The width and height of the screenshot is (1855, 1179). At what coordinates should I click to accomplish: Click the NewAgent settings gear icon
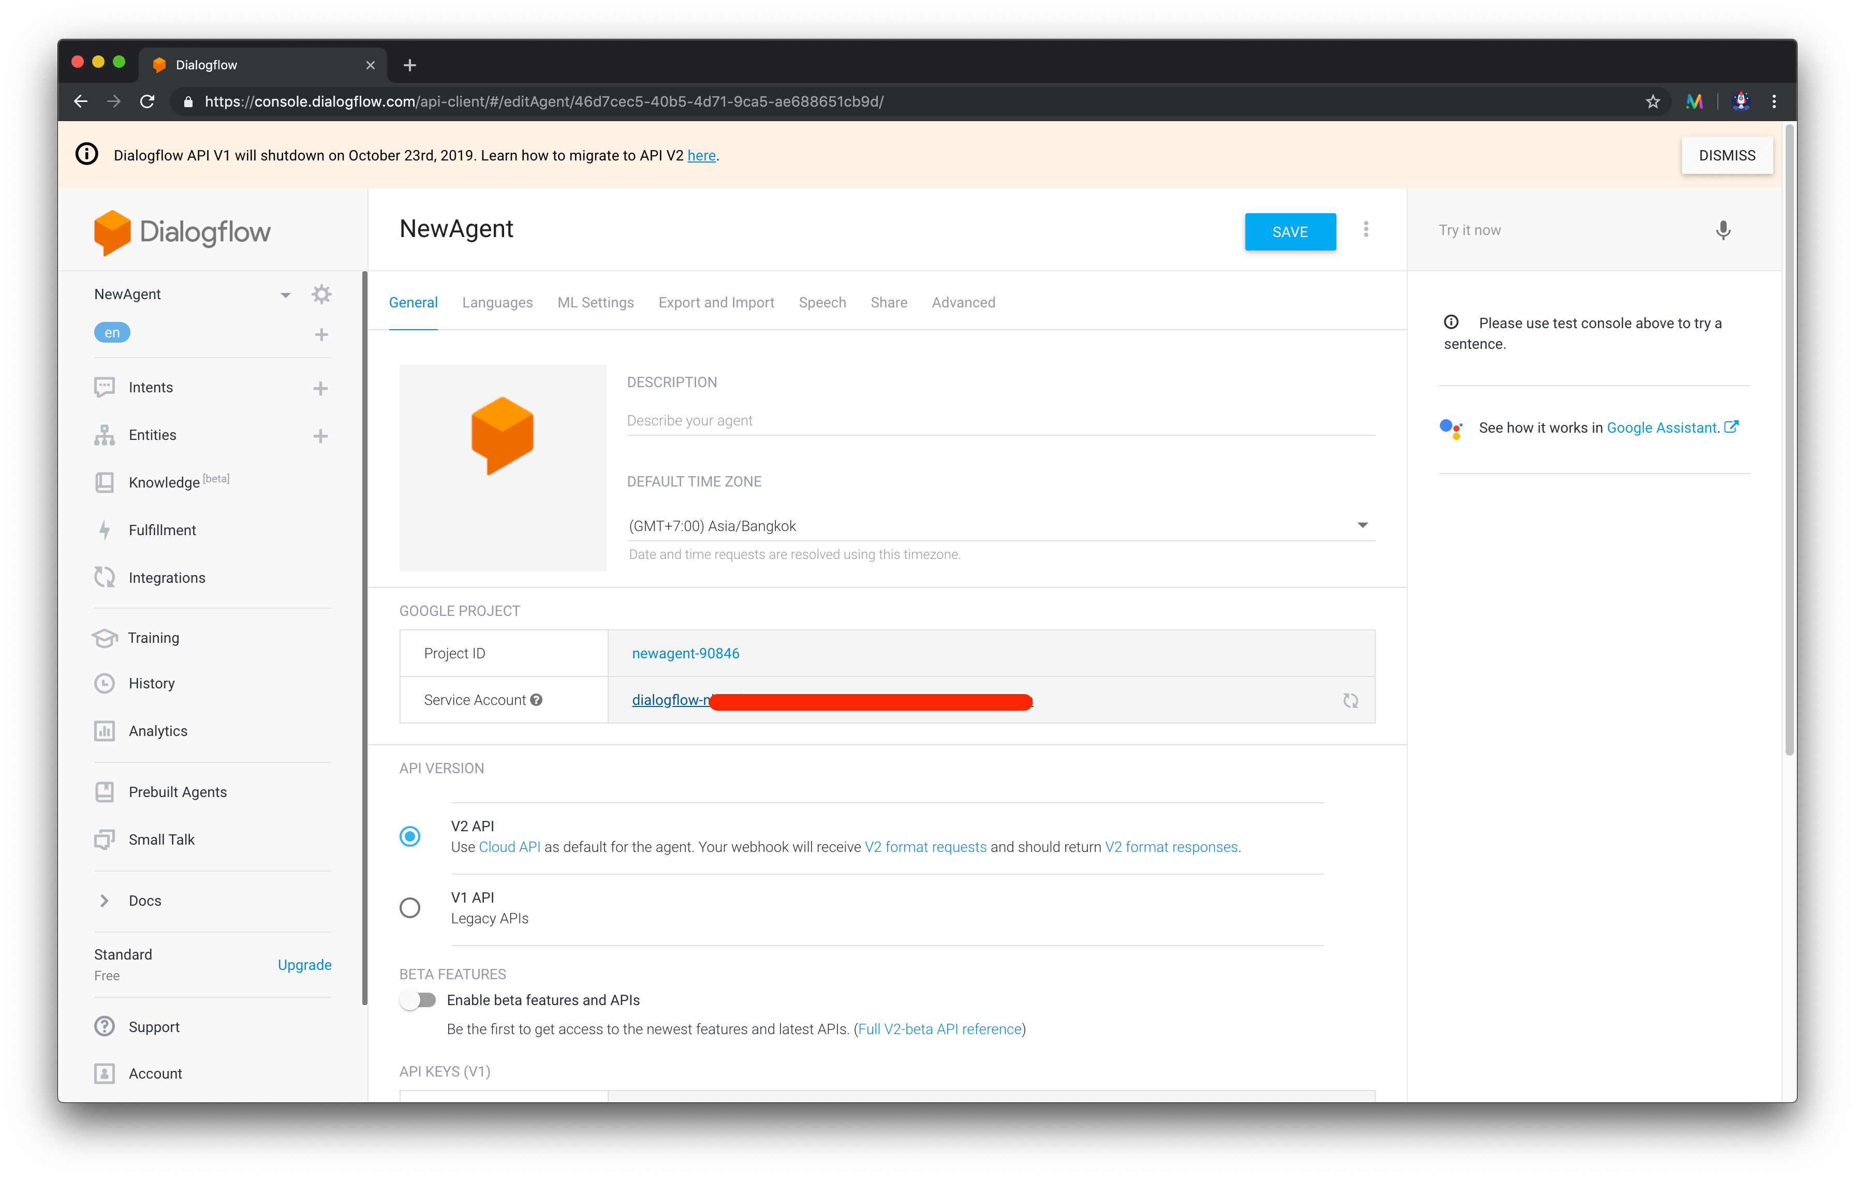point(323,293)
